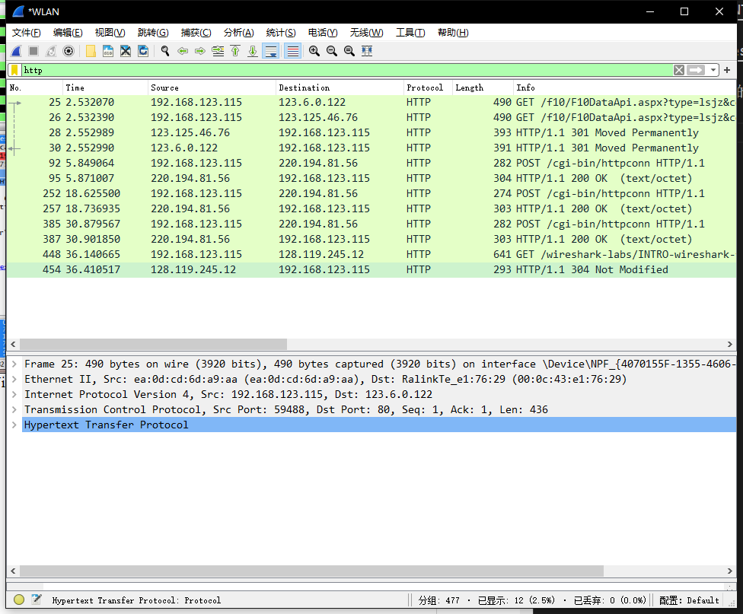
Task: Open the Find Packet search tool
Action: 165,50
